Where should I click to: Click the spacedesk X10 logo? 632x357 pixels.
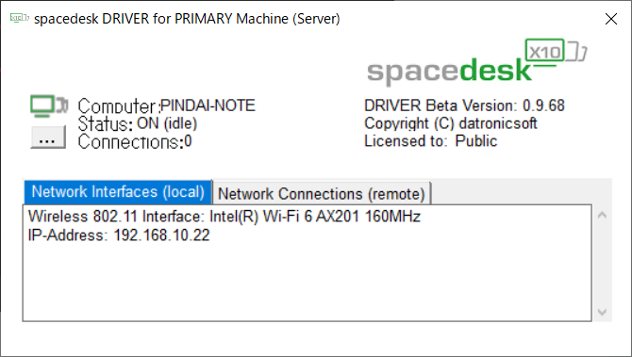click(x=476, y=62)
